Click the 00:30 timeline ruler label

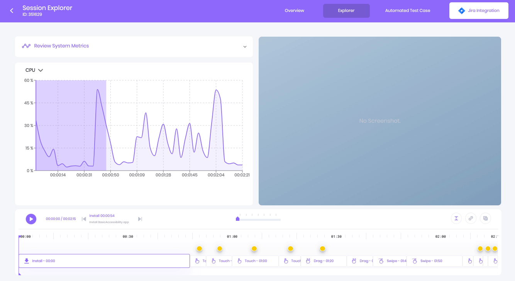click(128, 237)
